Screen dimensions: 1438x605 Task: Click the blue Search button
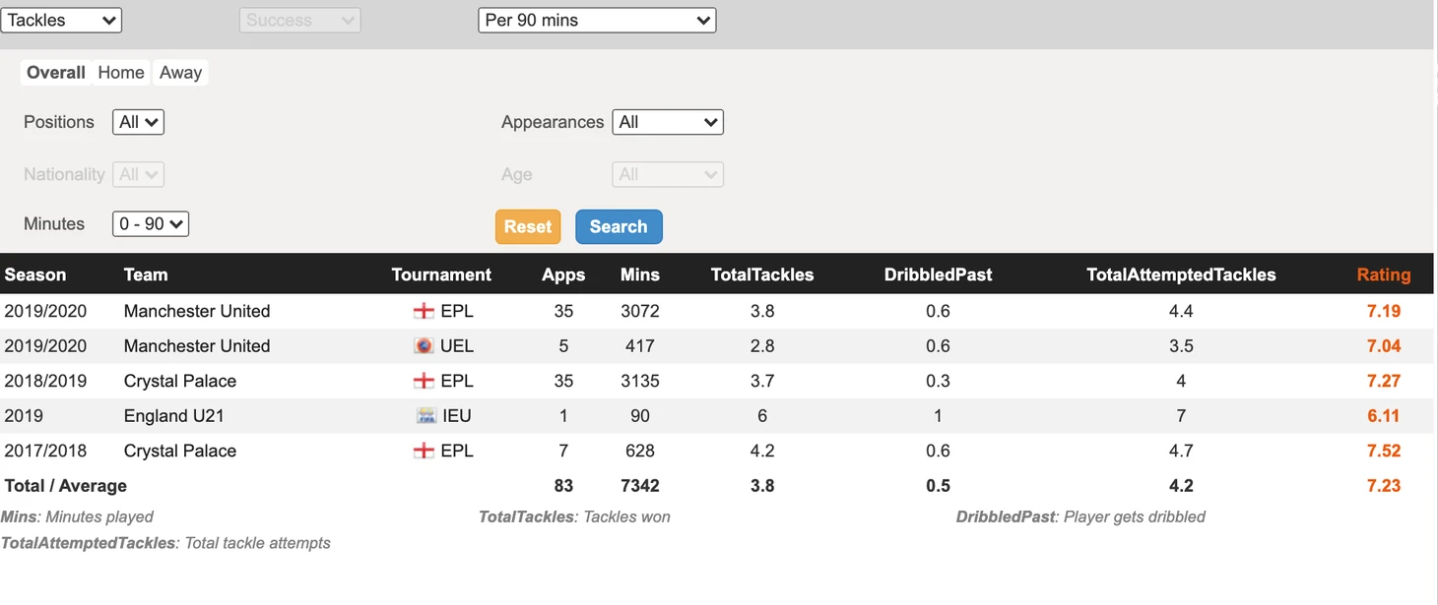tap(619, 226)
